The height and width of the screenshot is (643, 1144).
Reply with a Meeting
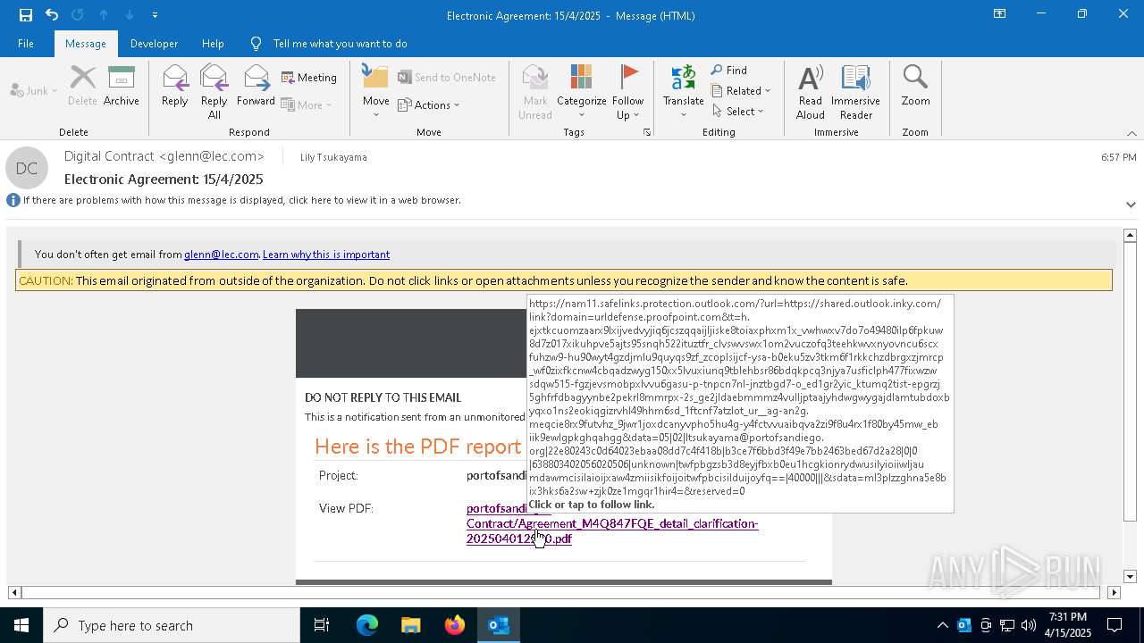[x=309, y=78]
